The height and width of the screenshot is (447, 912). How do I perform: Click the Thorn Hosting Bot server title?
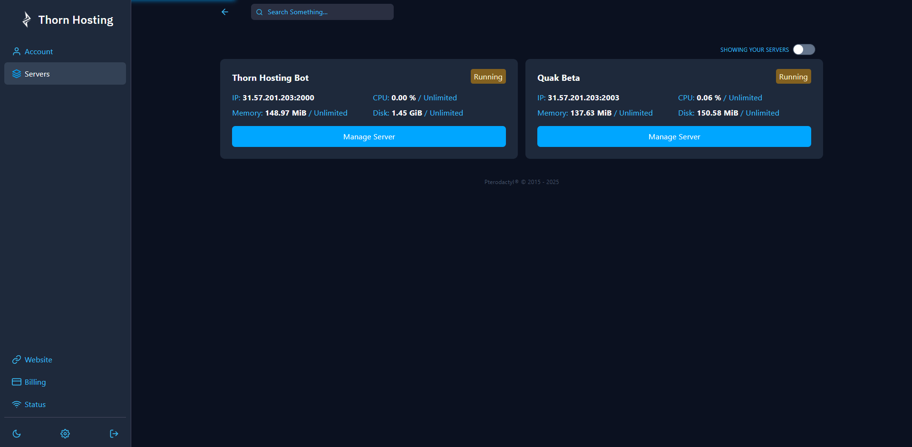click(x=270, y=78)
